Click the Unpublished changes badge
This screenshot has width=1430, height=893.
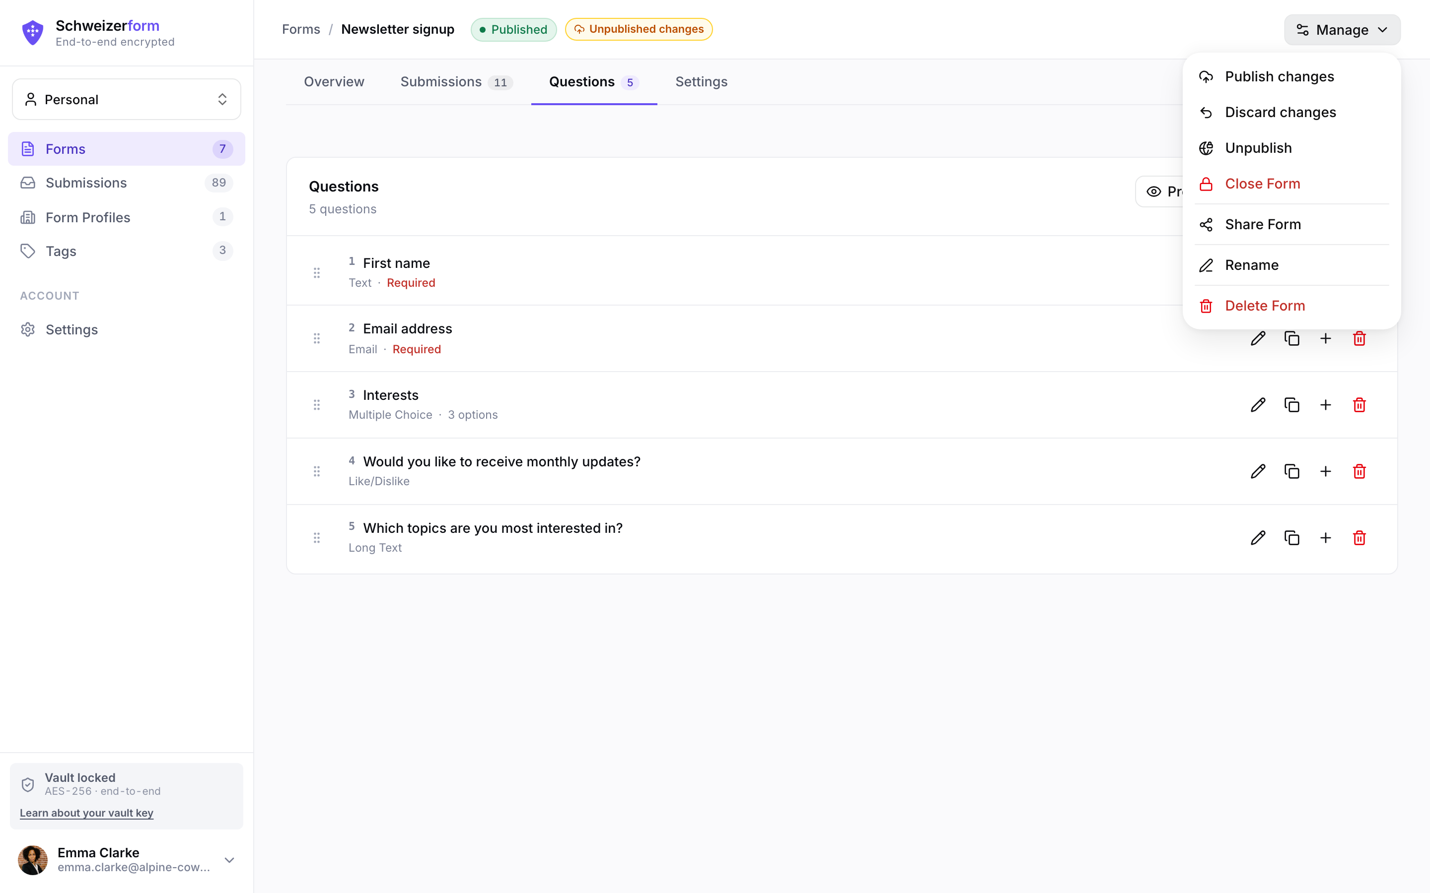pos(638,30)
